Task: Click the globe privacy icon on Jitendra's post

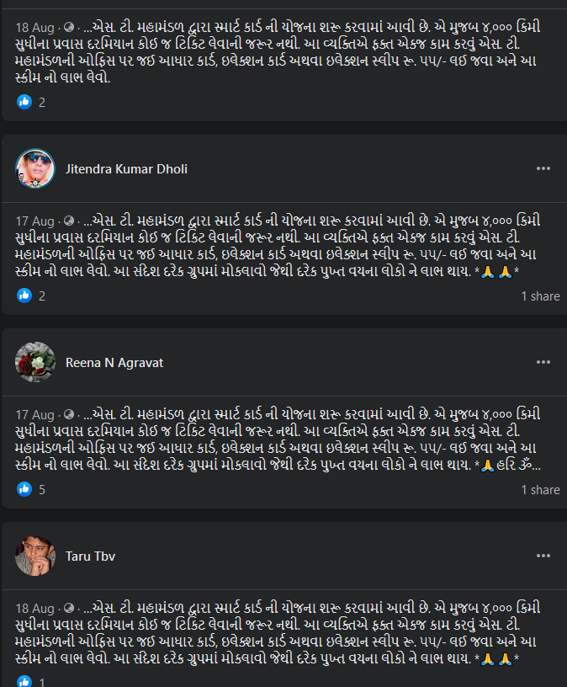Action: point(68,221)
